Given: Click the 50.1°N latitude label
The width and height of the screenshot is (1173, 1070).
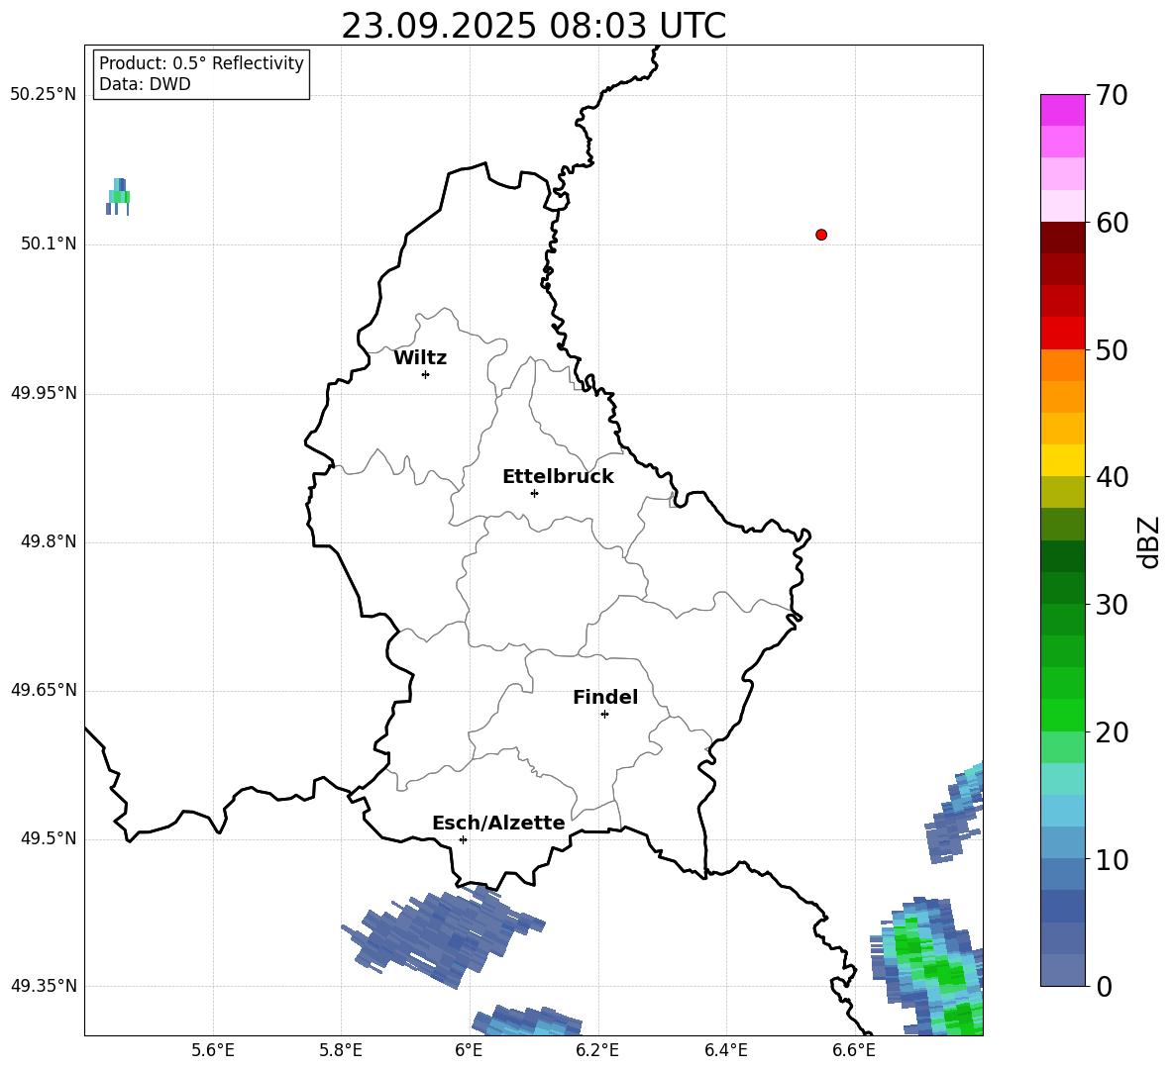Looking at the screenshot, I should [x=49, y=243].
